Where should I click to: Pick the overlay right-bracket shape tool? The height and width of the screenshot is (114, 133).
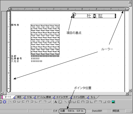(87, 102)
